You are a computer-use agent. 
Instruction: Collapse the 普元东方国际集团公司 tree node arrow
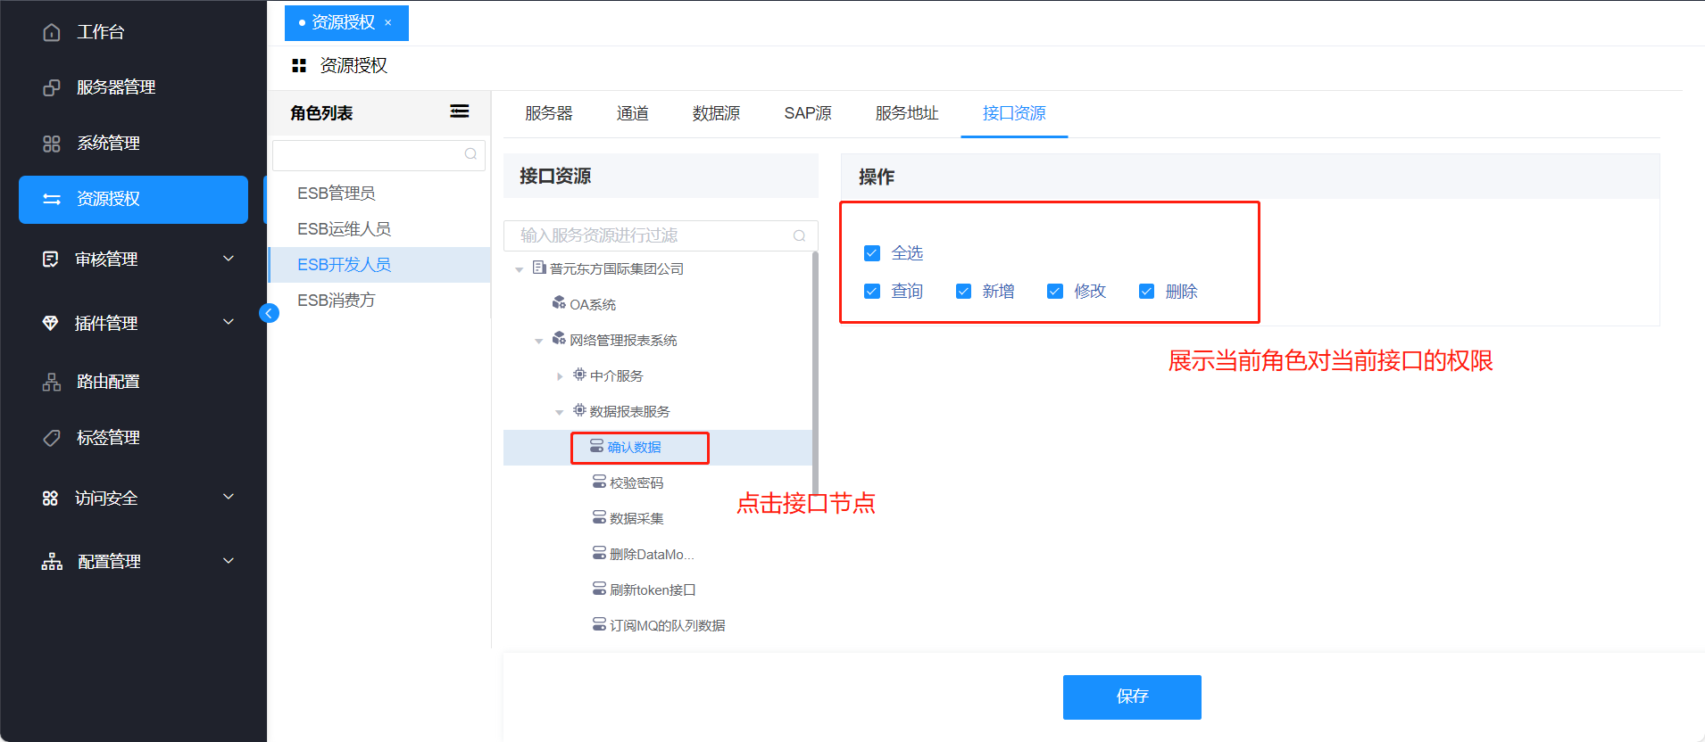tap(520, 269)
